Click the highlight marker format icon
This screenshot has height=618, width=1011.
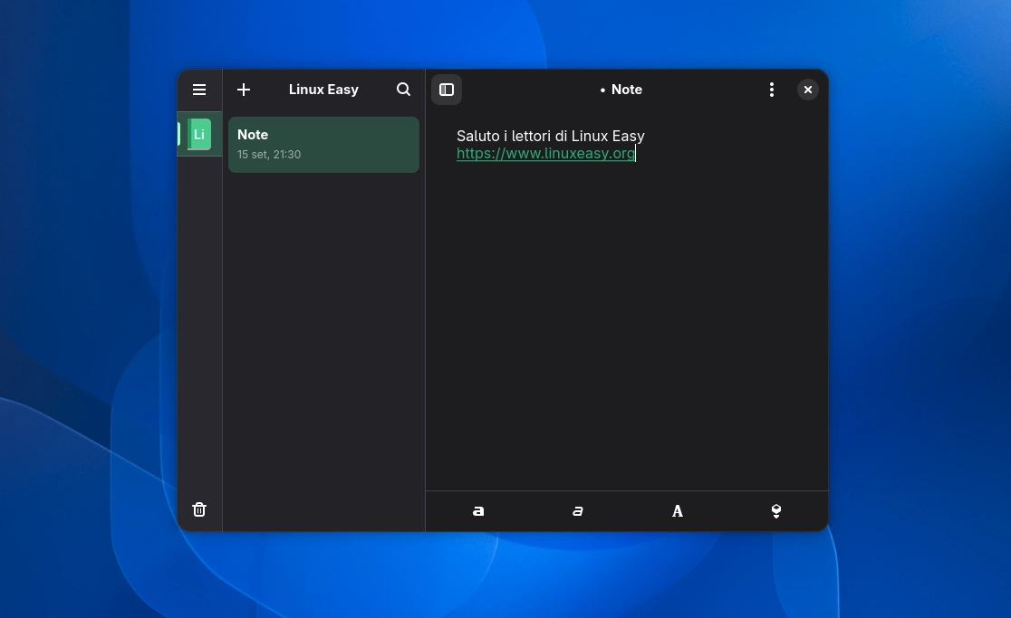coord(776,511)
